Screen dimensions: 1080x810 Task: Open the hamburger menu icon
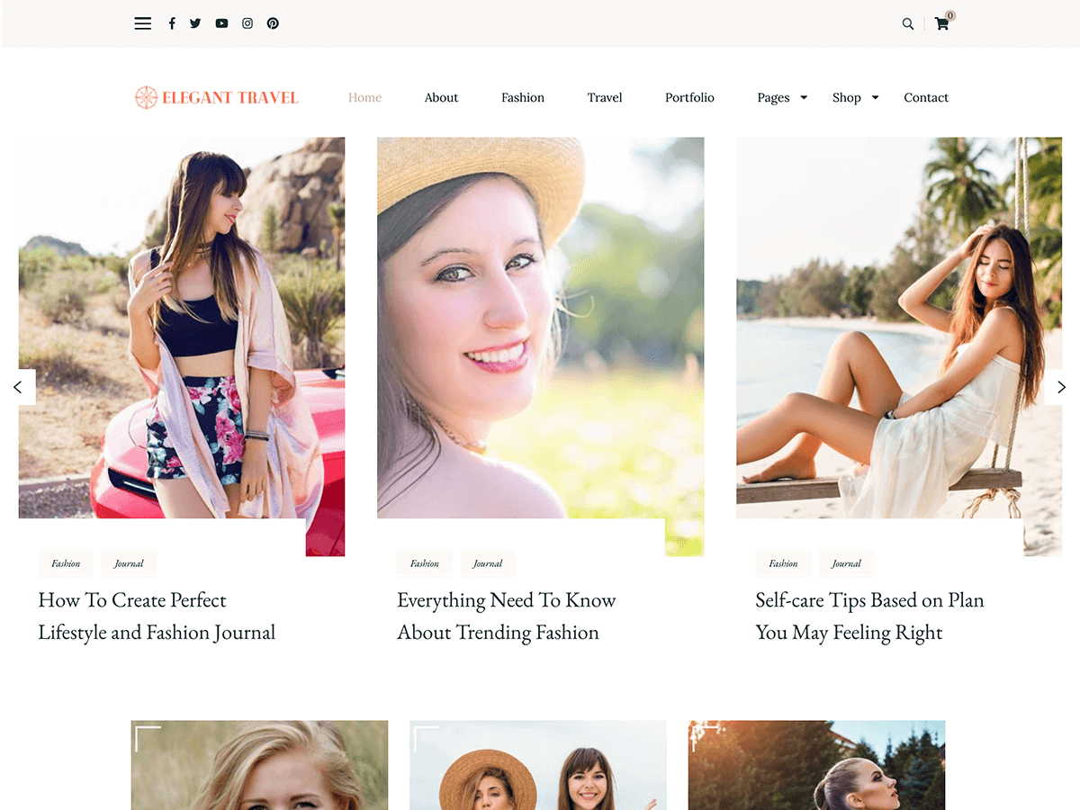pyautogui.click(x=142, y=23)
